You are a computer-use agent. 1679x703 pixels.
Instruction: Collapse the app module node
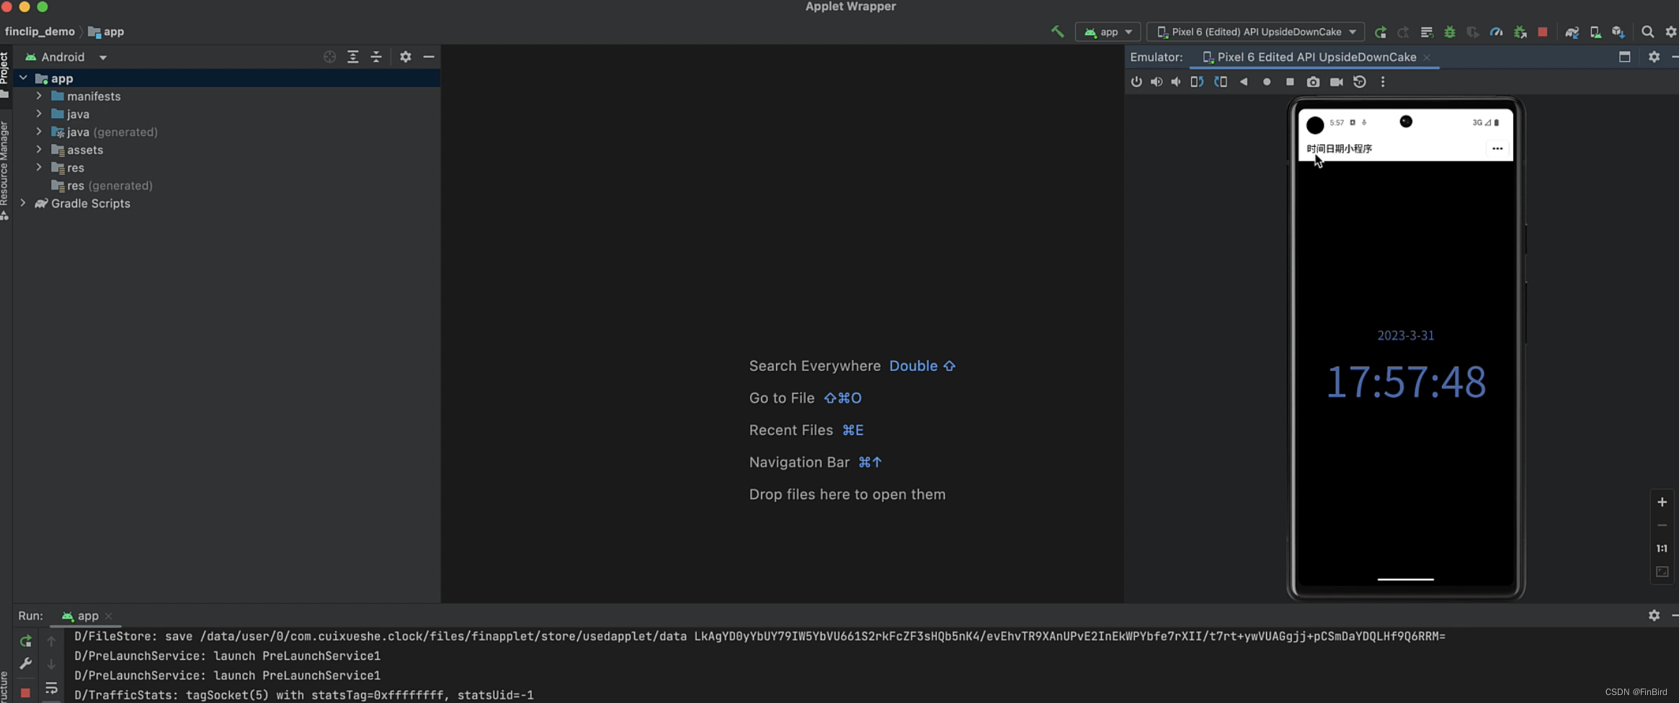coord(23,78)
